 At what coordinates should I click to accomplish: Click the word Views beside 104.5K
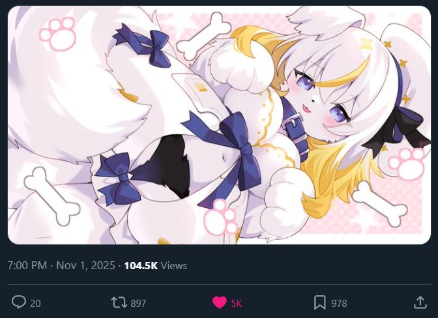[x=174, y=265]
